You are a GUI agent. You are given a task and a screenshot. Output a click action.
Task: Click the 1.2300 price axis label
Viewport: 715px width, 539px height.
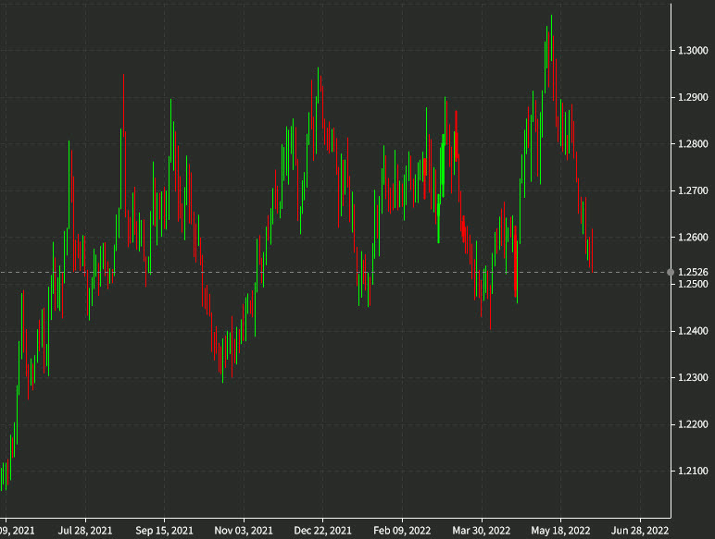[693, 377]
